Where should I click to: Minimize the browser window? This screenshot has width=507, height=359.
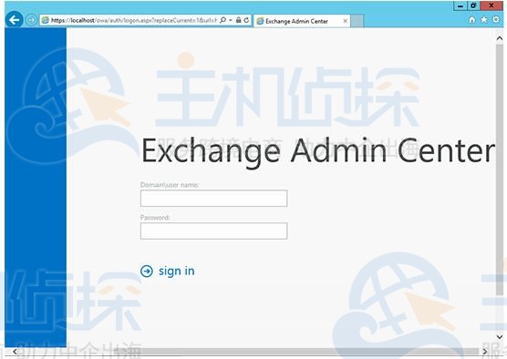coord(460,5)
